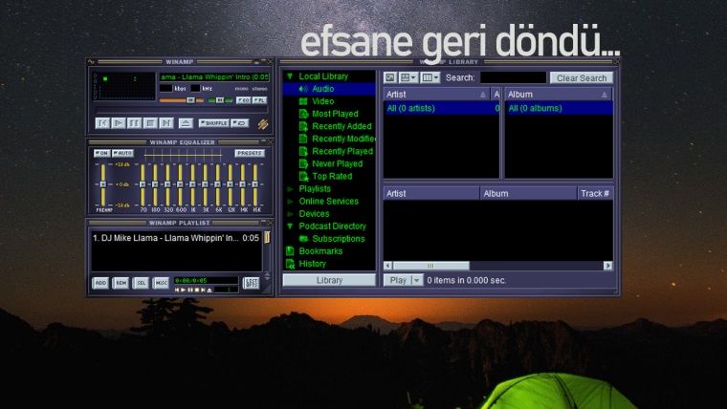Click the scrolling song title display
The height and width of the screenshot is (409, 727).
point(214,76)
